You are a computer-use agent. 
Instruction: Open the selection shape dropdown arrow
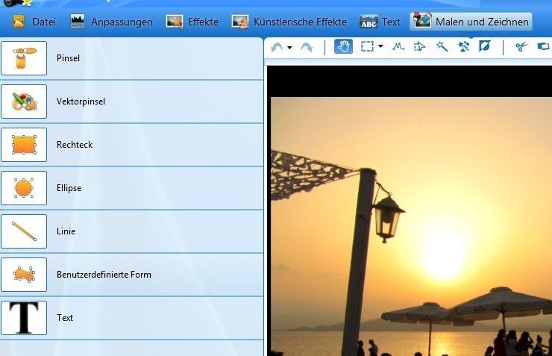[x=381, y=47]
